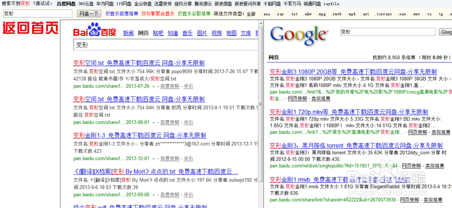The image size is (452, 208).
Task: Open the Baidu 知道 tab
Action: [x=173, y=33]
